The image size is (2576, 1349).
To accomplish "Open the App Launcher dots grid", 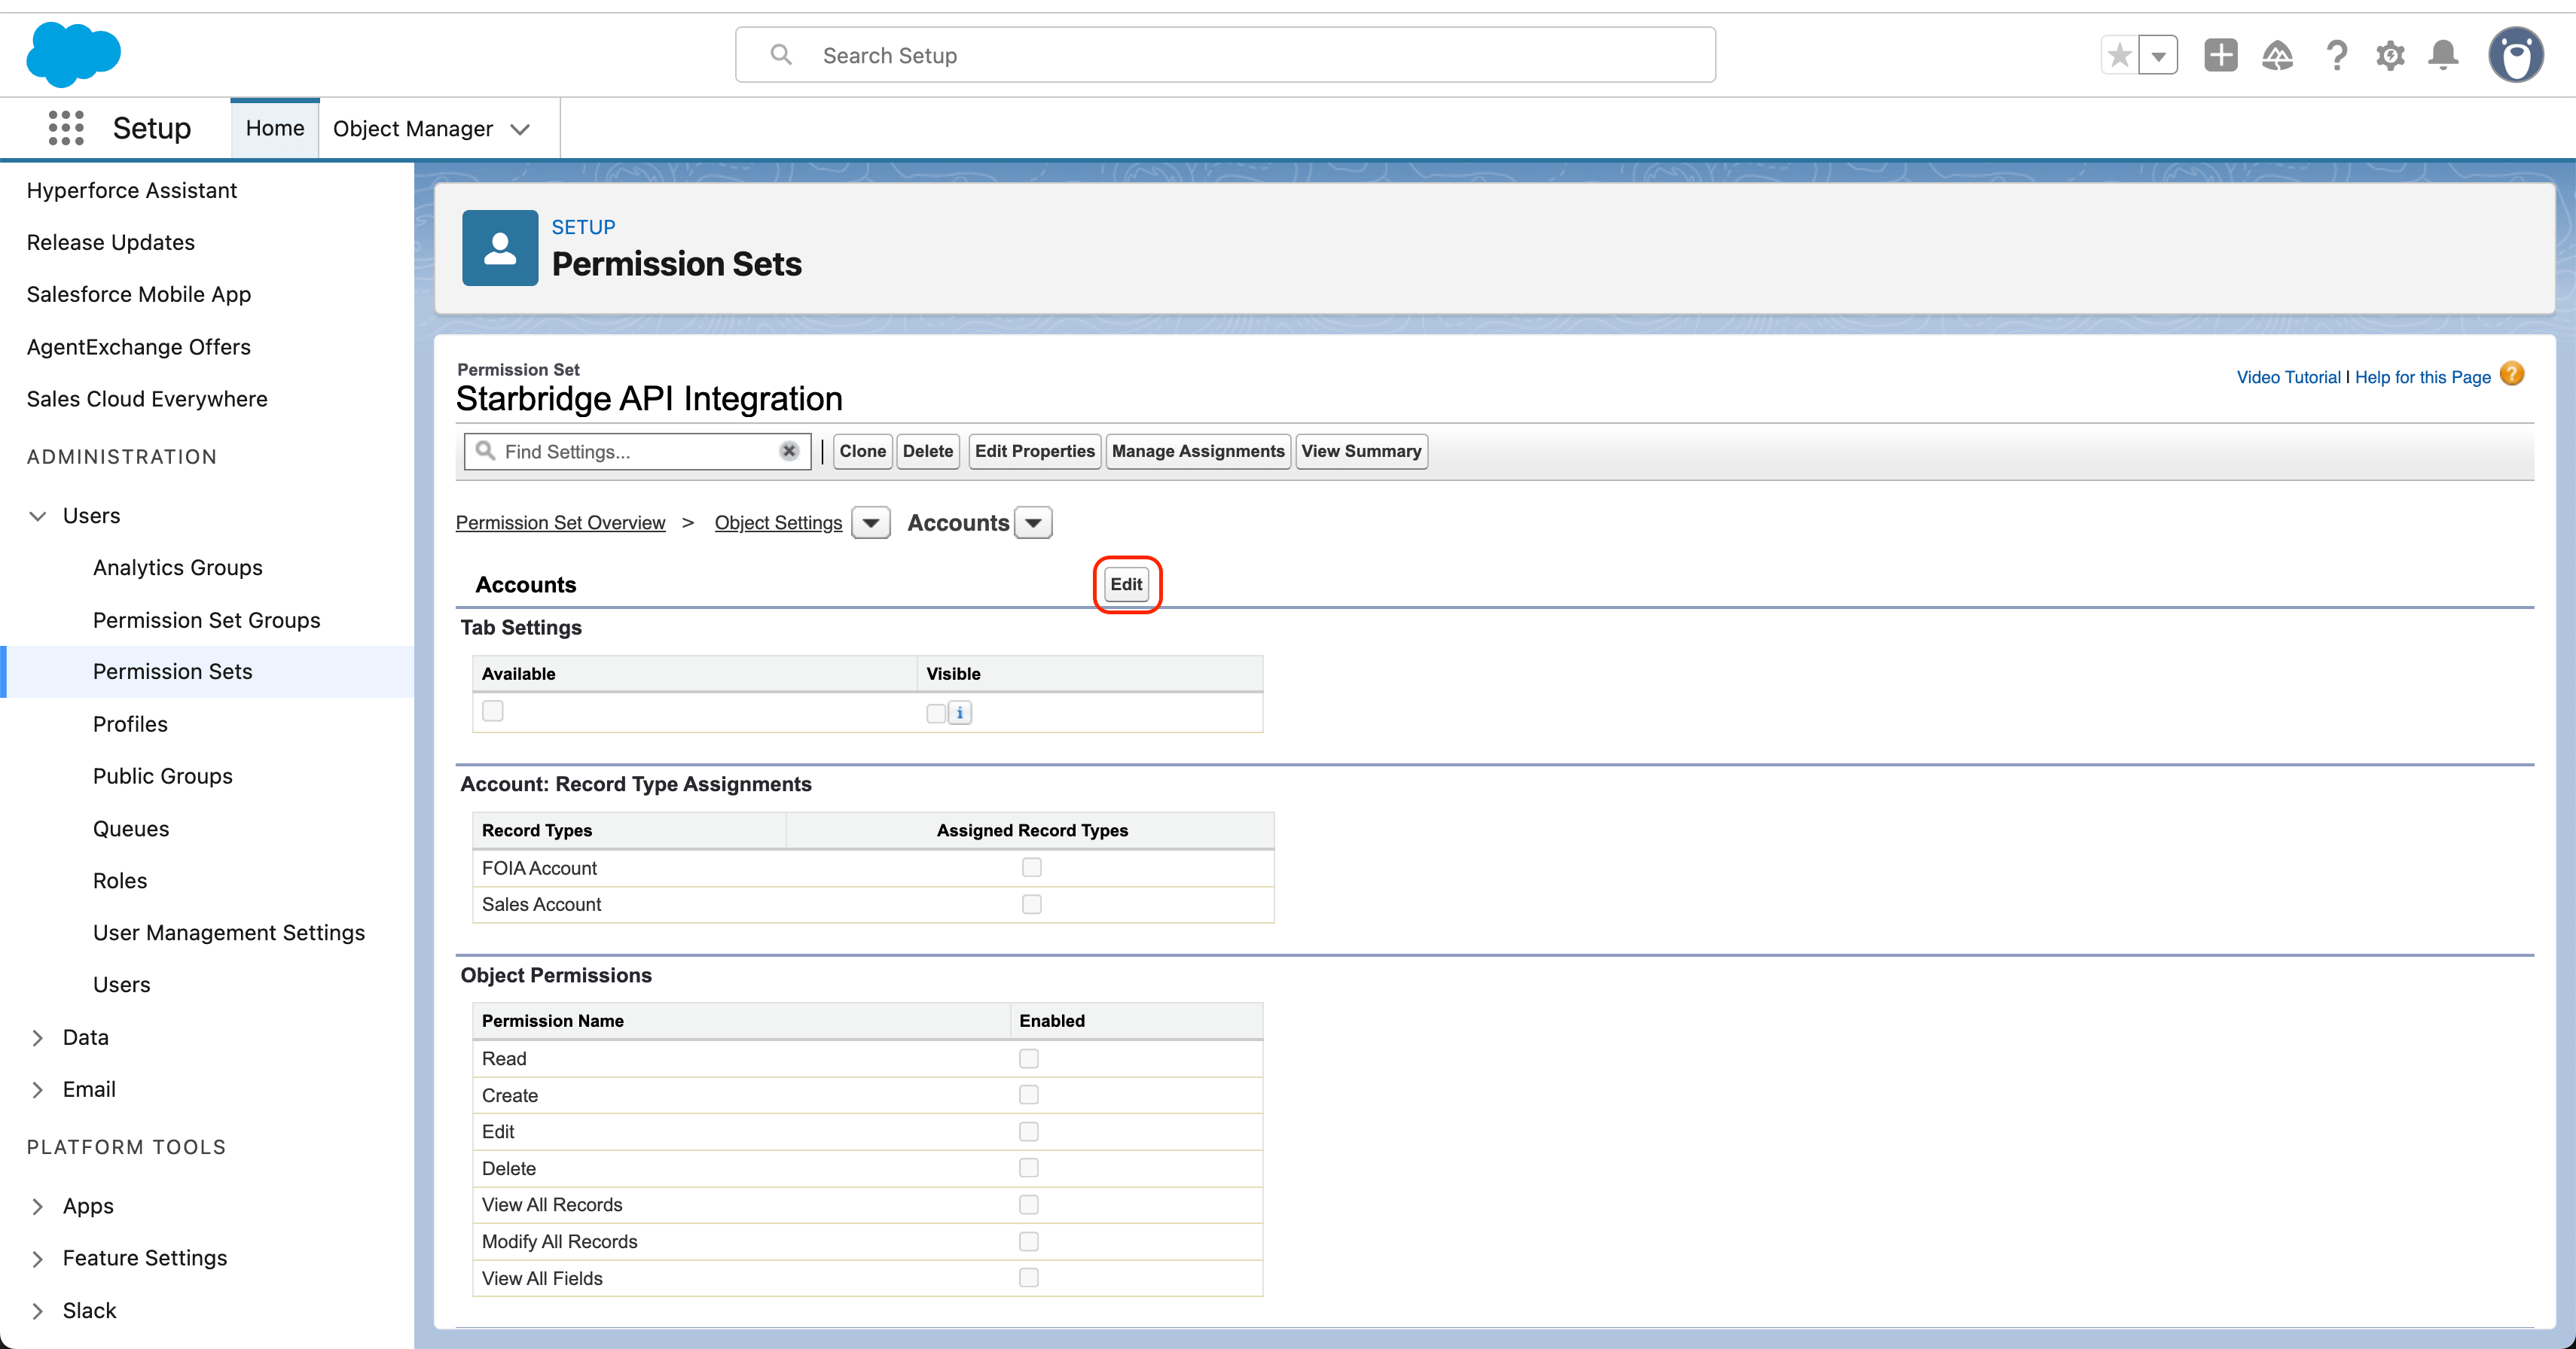I will coord(66,128).
